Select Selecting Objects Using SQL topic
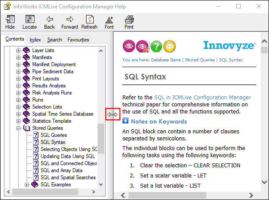 (x=69, y=149)
